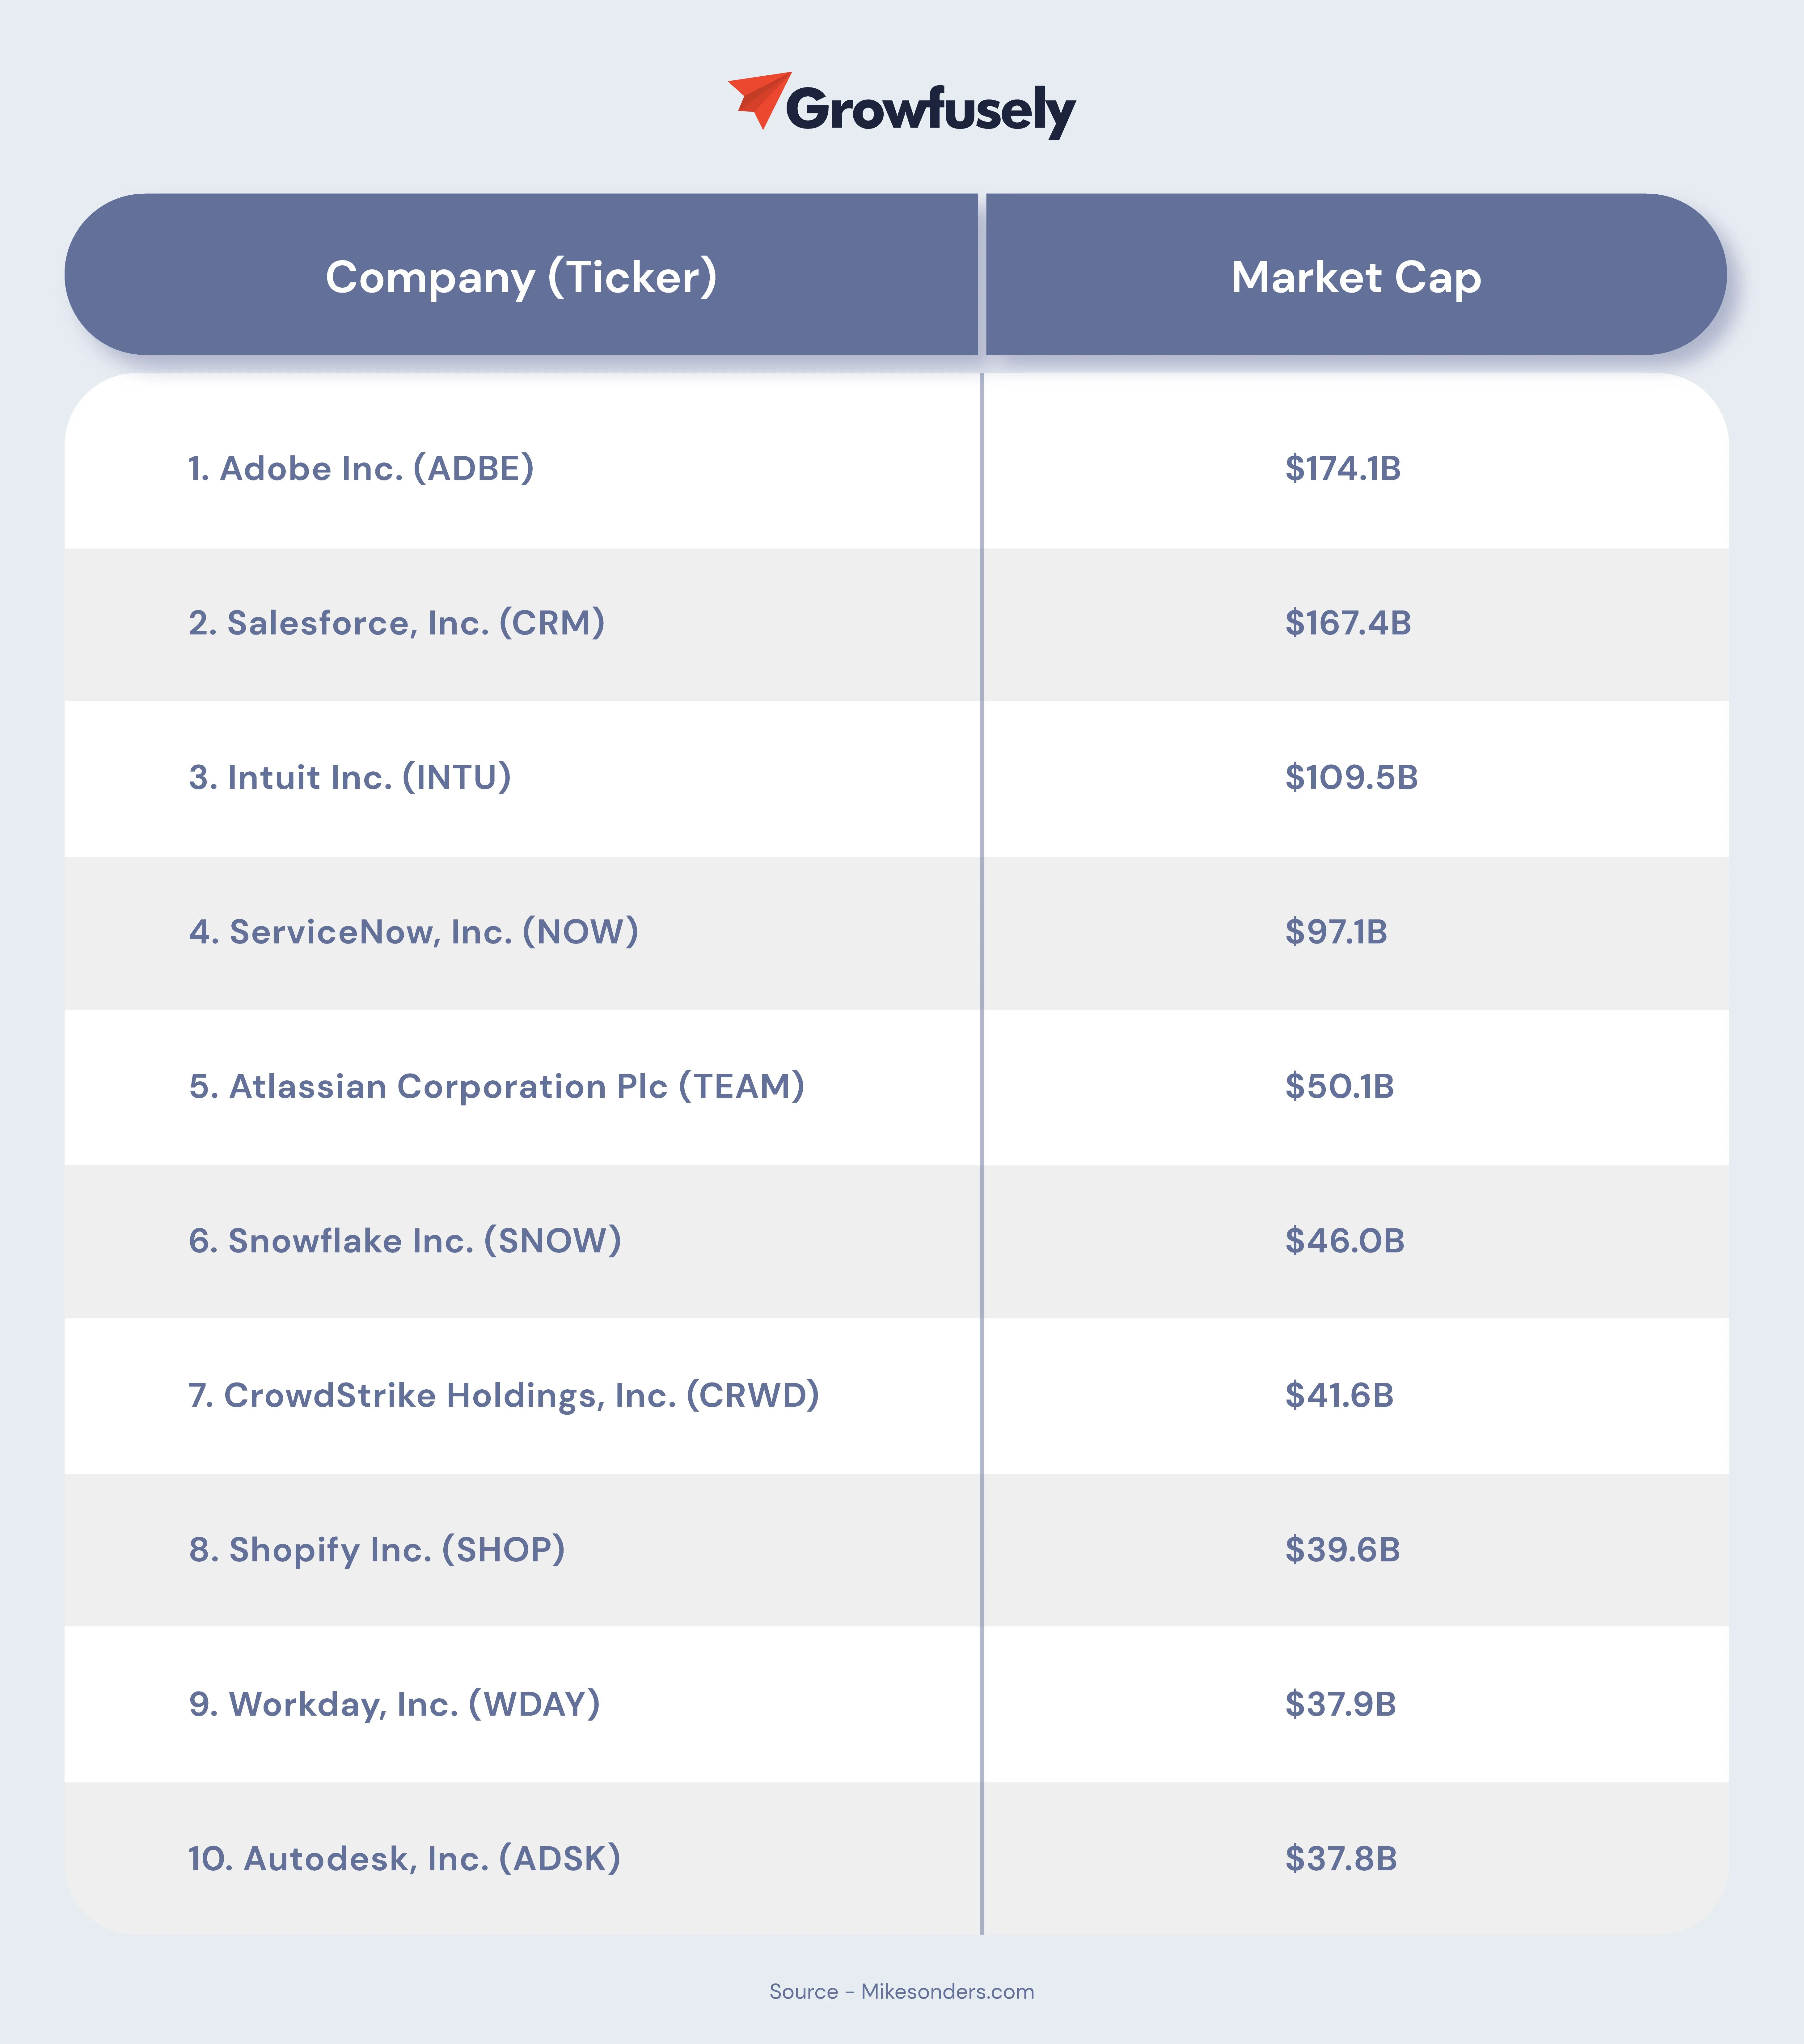The image size is (1804, 2044).
Task: Click the Adobe Inc. (ADBE) row
Action: coord(361,468)
